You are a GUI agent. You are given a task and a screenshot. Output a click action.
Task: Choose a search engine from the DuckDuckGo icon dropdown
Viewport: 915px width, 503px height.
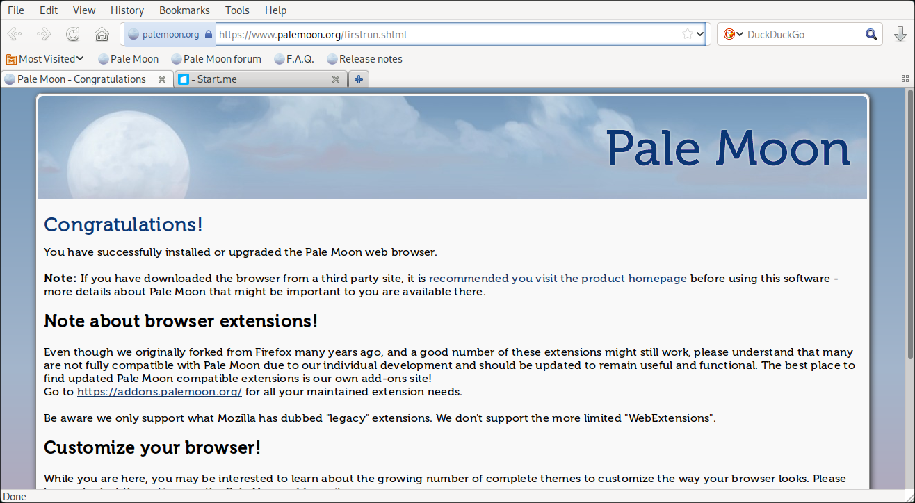click(x=734, y=34)
